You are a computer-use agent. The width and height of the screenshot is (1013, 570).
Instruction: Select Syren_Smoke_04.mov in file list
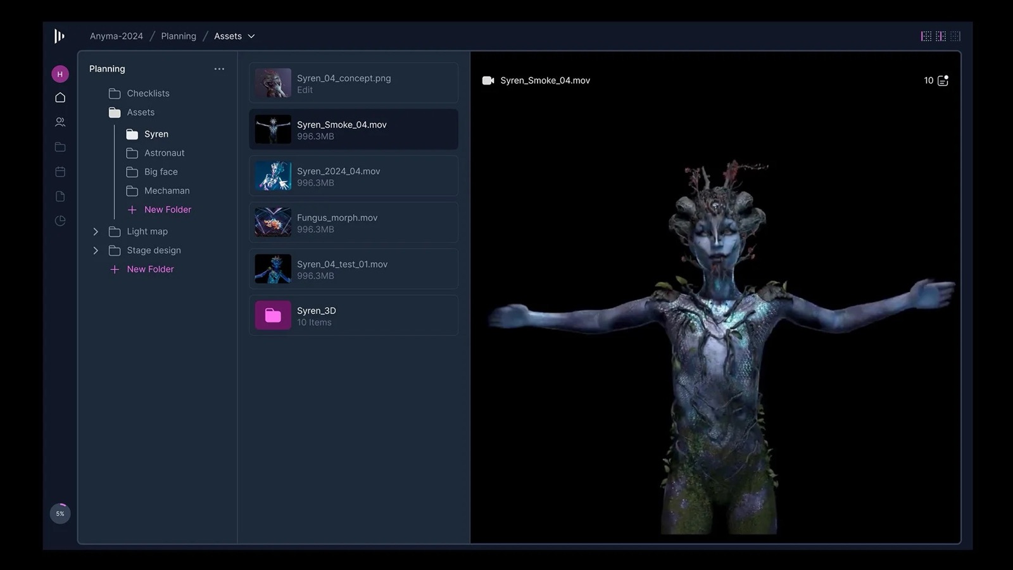353,129
